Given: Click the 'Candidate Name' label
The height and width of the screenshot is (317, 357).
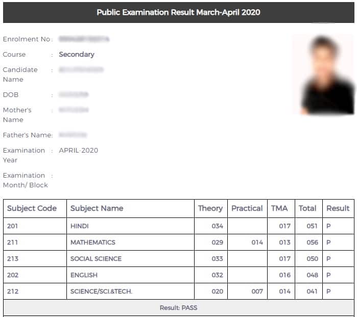Looking at the screenshot, I should (20, 75).
